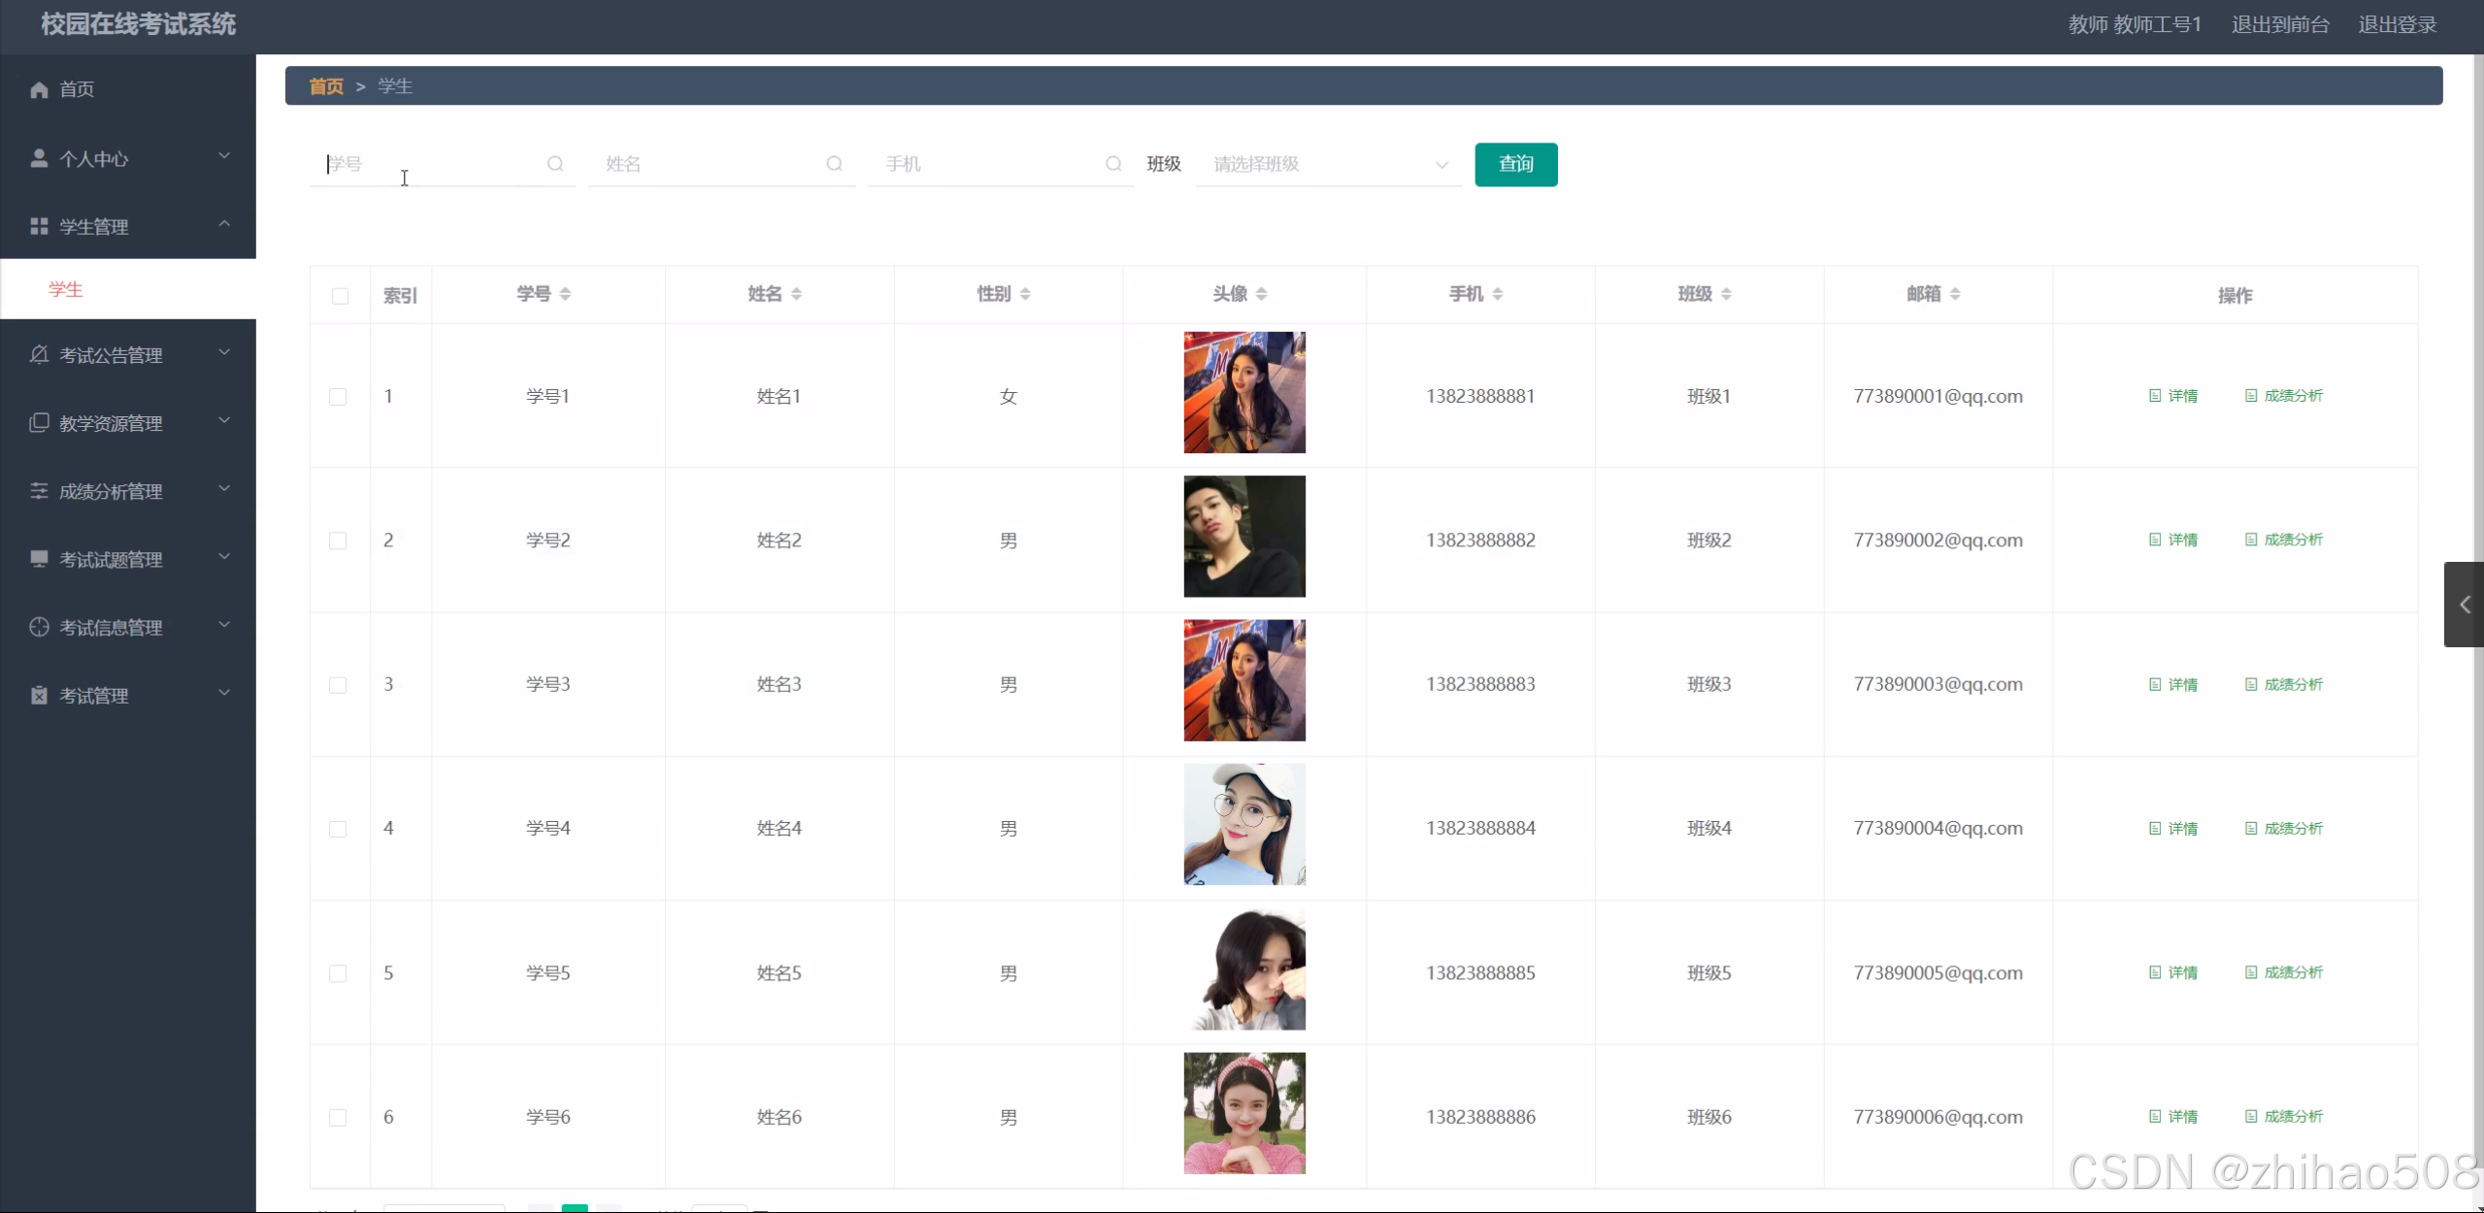The height and width of the screenshot is (1213, 2484).
Task: Open the side panel arrow on right edge
Action: [x=2465, y=605]
